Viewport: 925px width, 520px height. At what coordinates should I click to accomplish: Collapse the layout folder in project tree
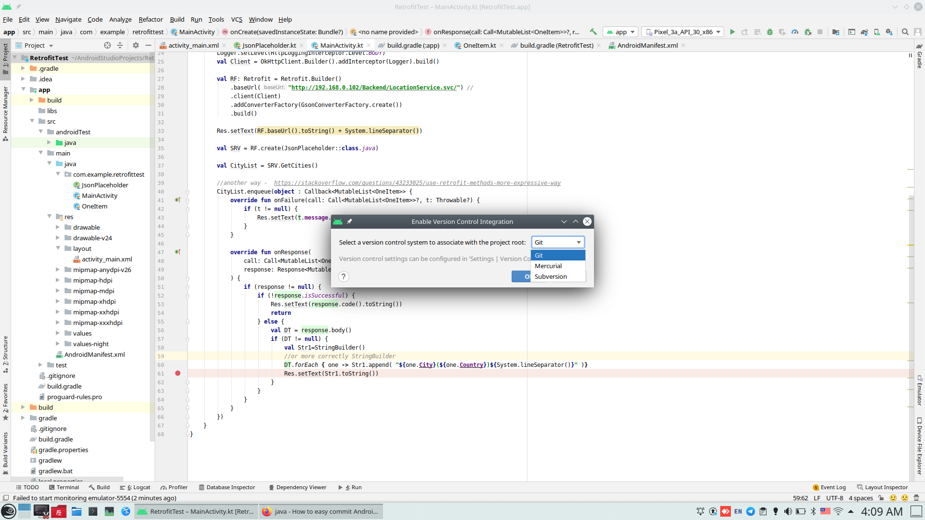tap(58, 248)
